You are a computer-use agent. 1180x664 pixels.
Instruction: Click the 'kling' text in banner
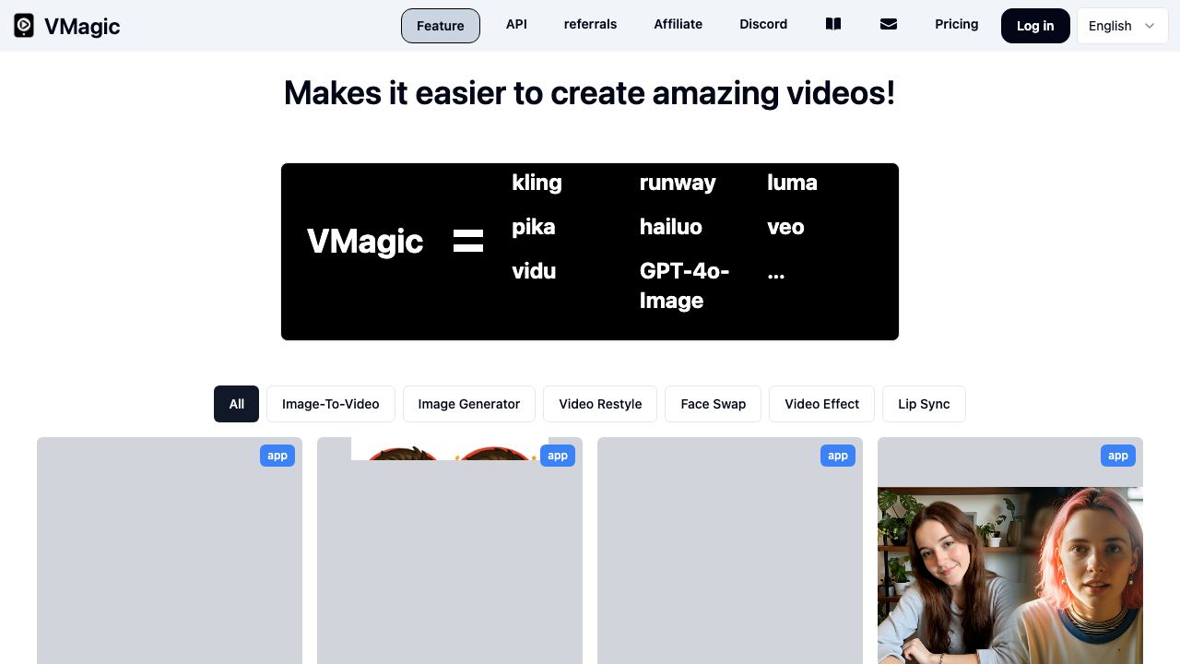coord(537,183)
